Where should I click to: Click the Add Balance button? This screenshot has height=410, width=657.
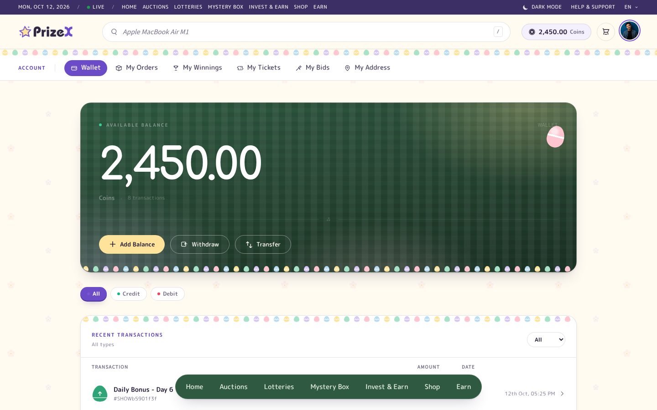132,245
